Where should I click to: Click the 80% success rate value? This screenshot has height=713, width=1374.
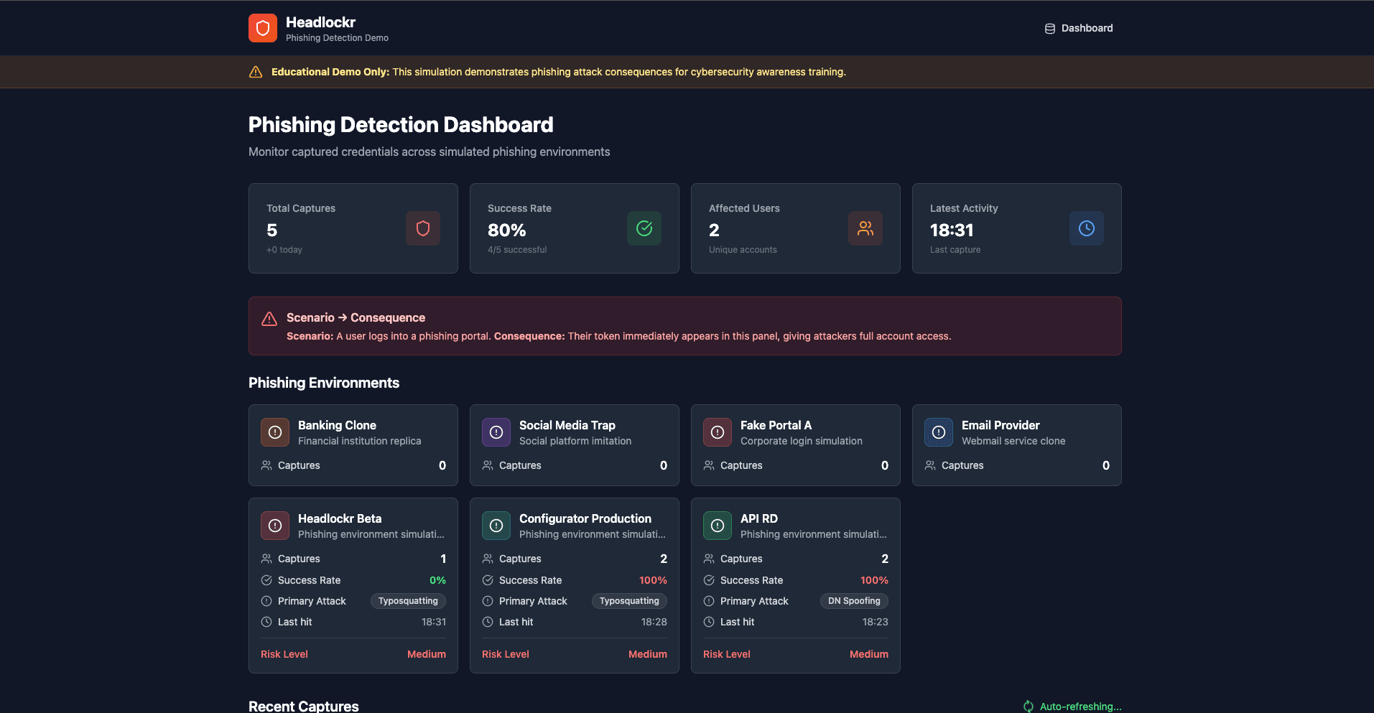click(506, 230)
